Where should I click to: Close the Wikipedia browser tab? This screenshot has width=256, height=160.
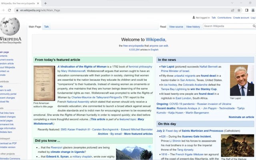(x=38, y=3)
